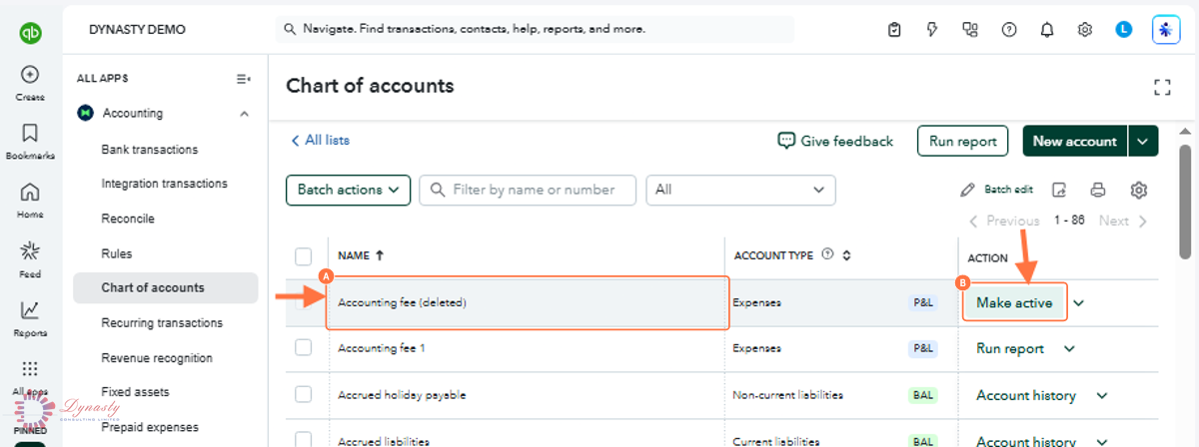Click the export list icon

coord(1059,190)
